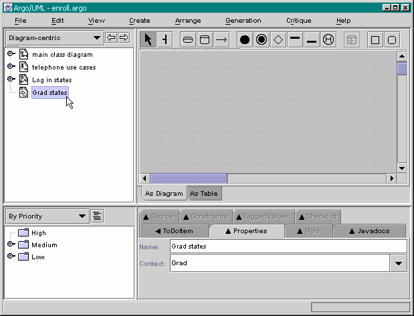This screenshot has height=316, width=414.
Task: Toggle flat/hierarchical to-do list view
Action: coord(97,216)
